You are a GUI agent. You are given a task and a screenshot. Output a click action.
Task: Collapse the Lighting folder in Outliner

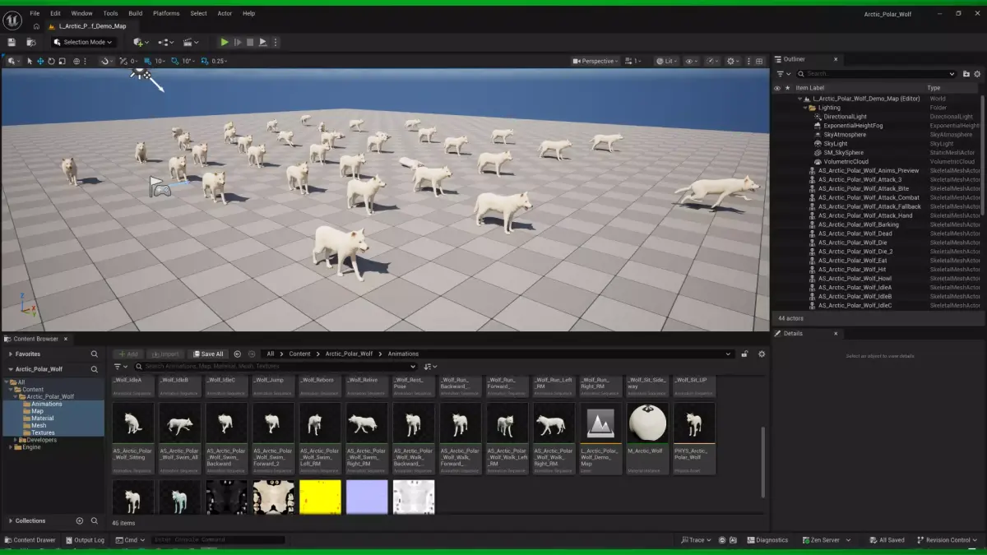coord(805,108)
